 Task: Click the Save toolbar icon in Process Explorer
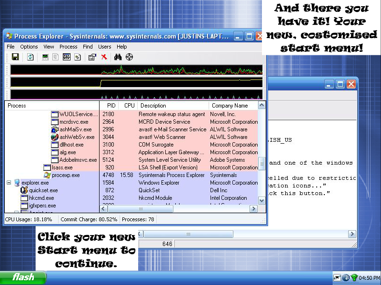[15, 57]
